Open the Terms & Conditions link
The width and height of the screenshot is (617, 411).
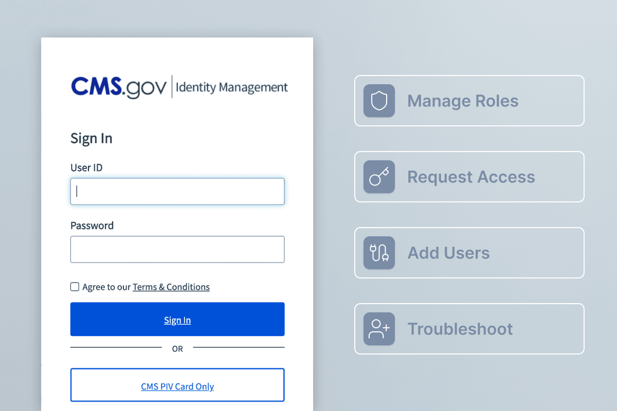[x=171, y=287]
